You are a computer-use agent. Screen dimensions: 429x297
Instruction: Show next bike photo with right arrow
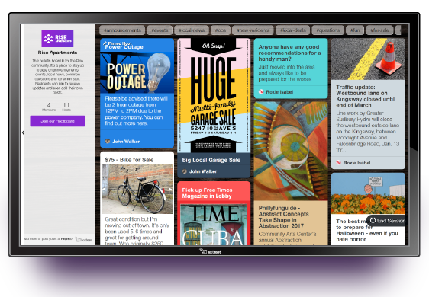pos(170,189)
